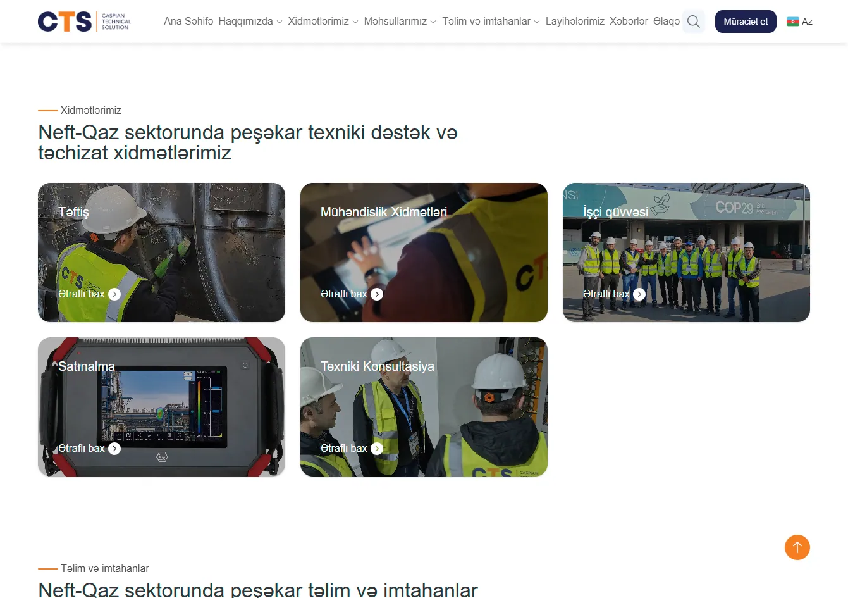Expand the Məhsullarımız dropdown chevron

point(433,22)
